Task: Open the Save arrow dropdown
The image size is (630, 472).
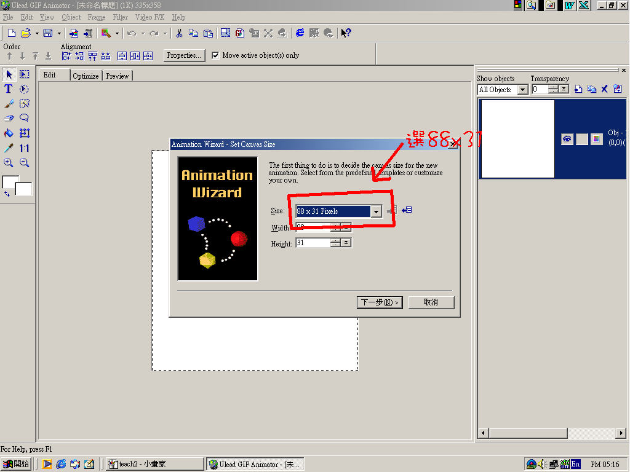Action: point(59,33)
